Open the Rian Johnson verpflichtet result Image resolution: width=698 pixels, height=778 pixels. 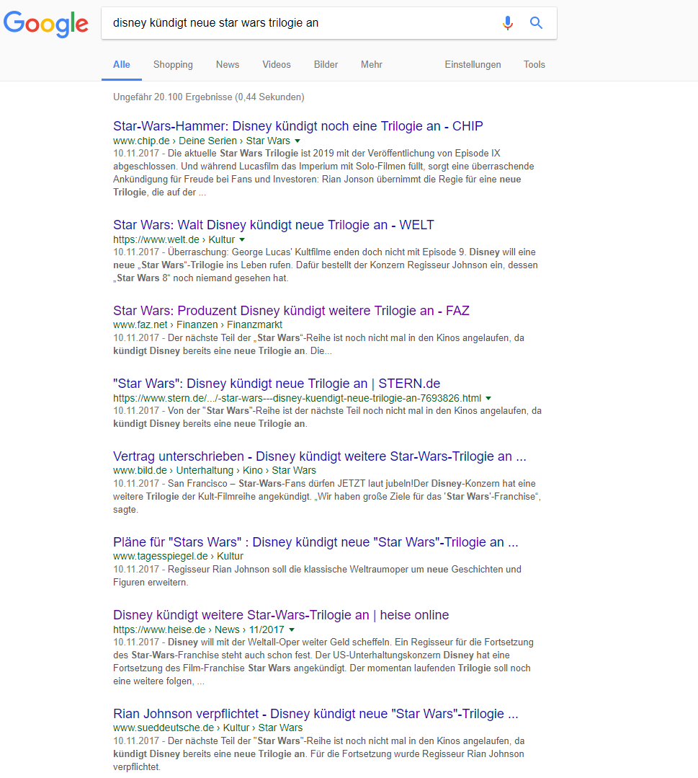pyautogui.click(x=316, y=714)
